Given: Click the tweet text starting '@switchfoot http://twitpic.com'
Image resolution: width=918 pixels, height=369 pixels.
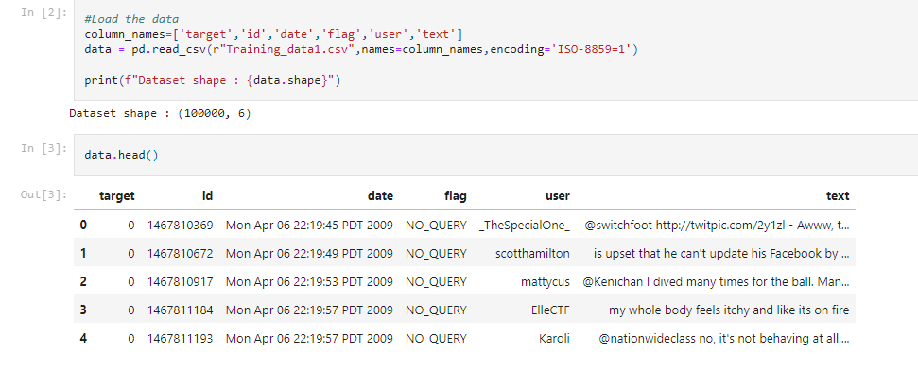Looking at the screenshot, I should point(718,226).
